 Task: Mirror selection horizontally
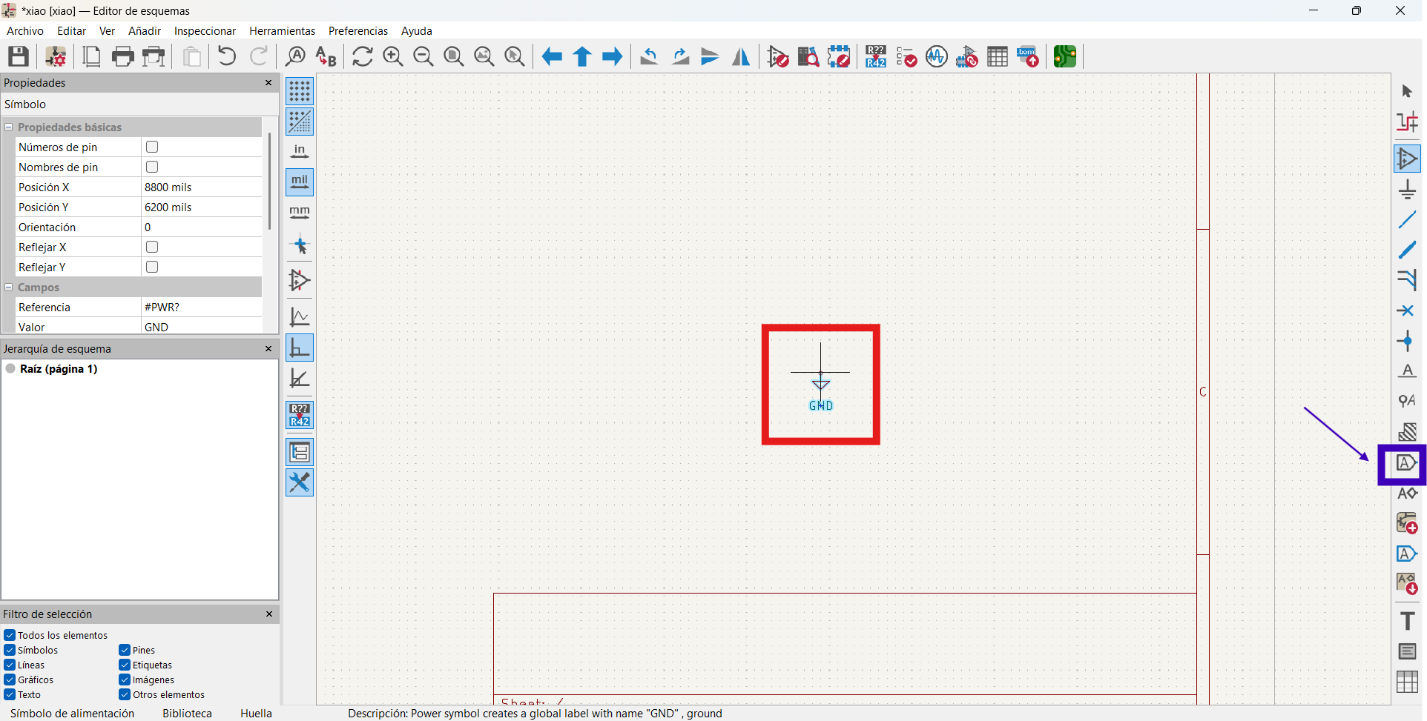point(740,56)
